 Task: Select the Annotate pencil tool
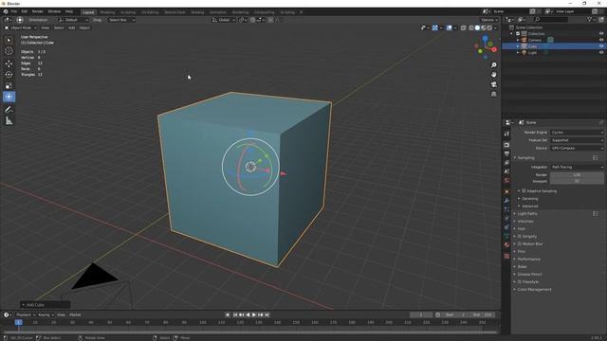(x=9, y=110)
